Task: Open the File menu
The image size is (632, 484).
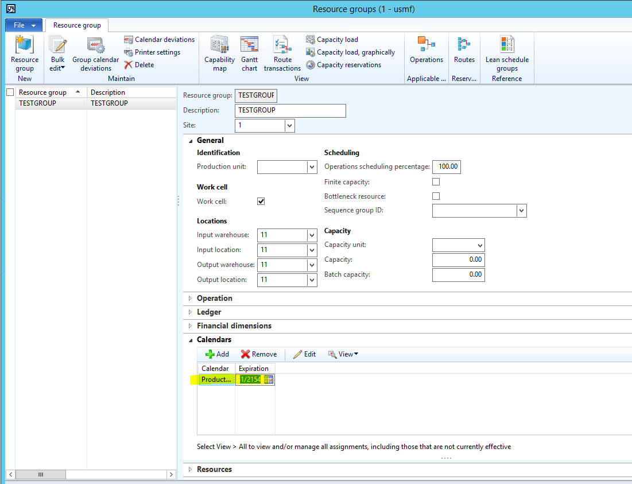Action: tap(24, 25)
